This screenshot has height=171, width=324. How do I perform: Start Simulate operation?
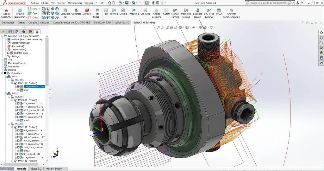tap(87, 12)
